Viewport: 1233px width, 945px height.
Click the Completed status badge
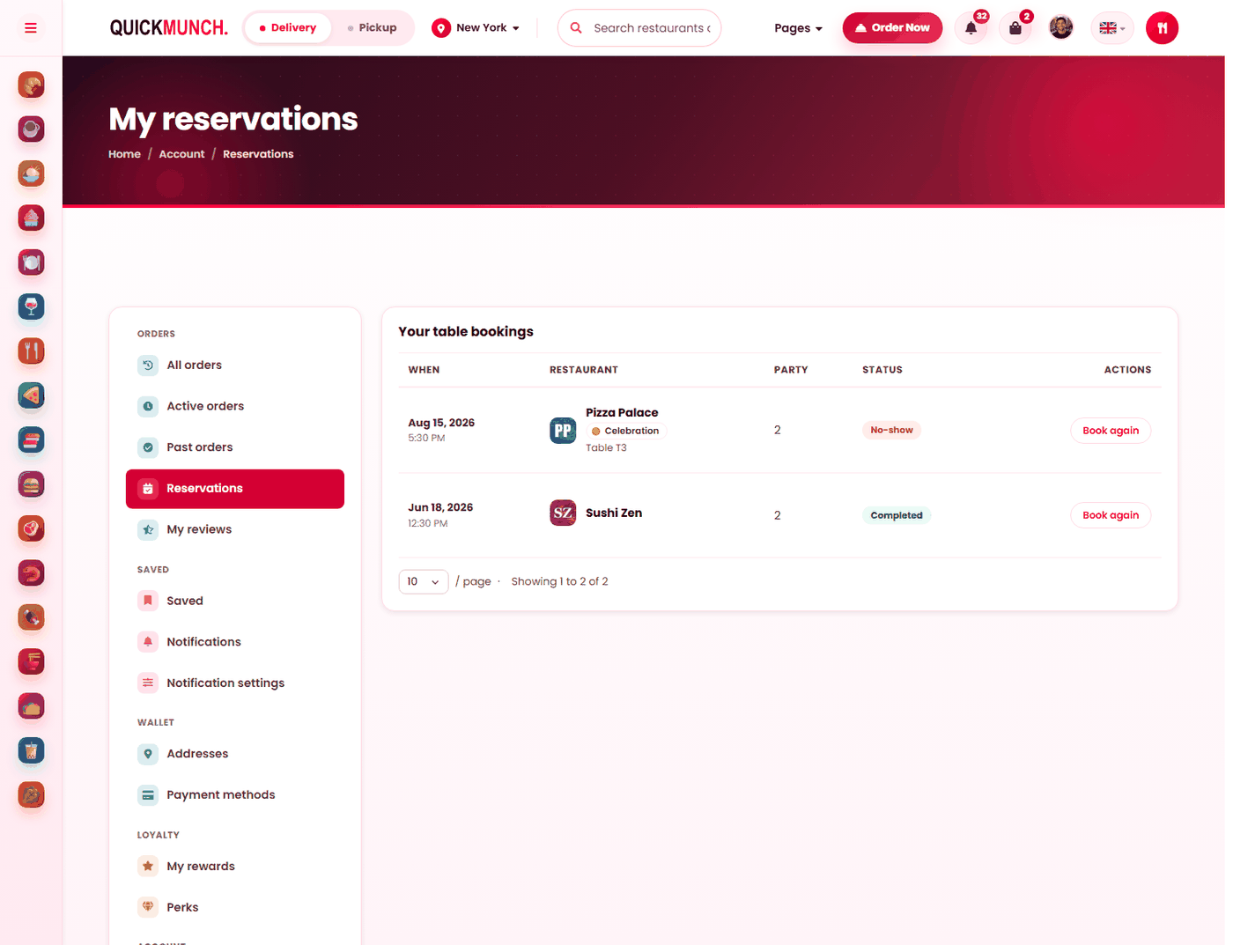(x=897, y=515)
